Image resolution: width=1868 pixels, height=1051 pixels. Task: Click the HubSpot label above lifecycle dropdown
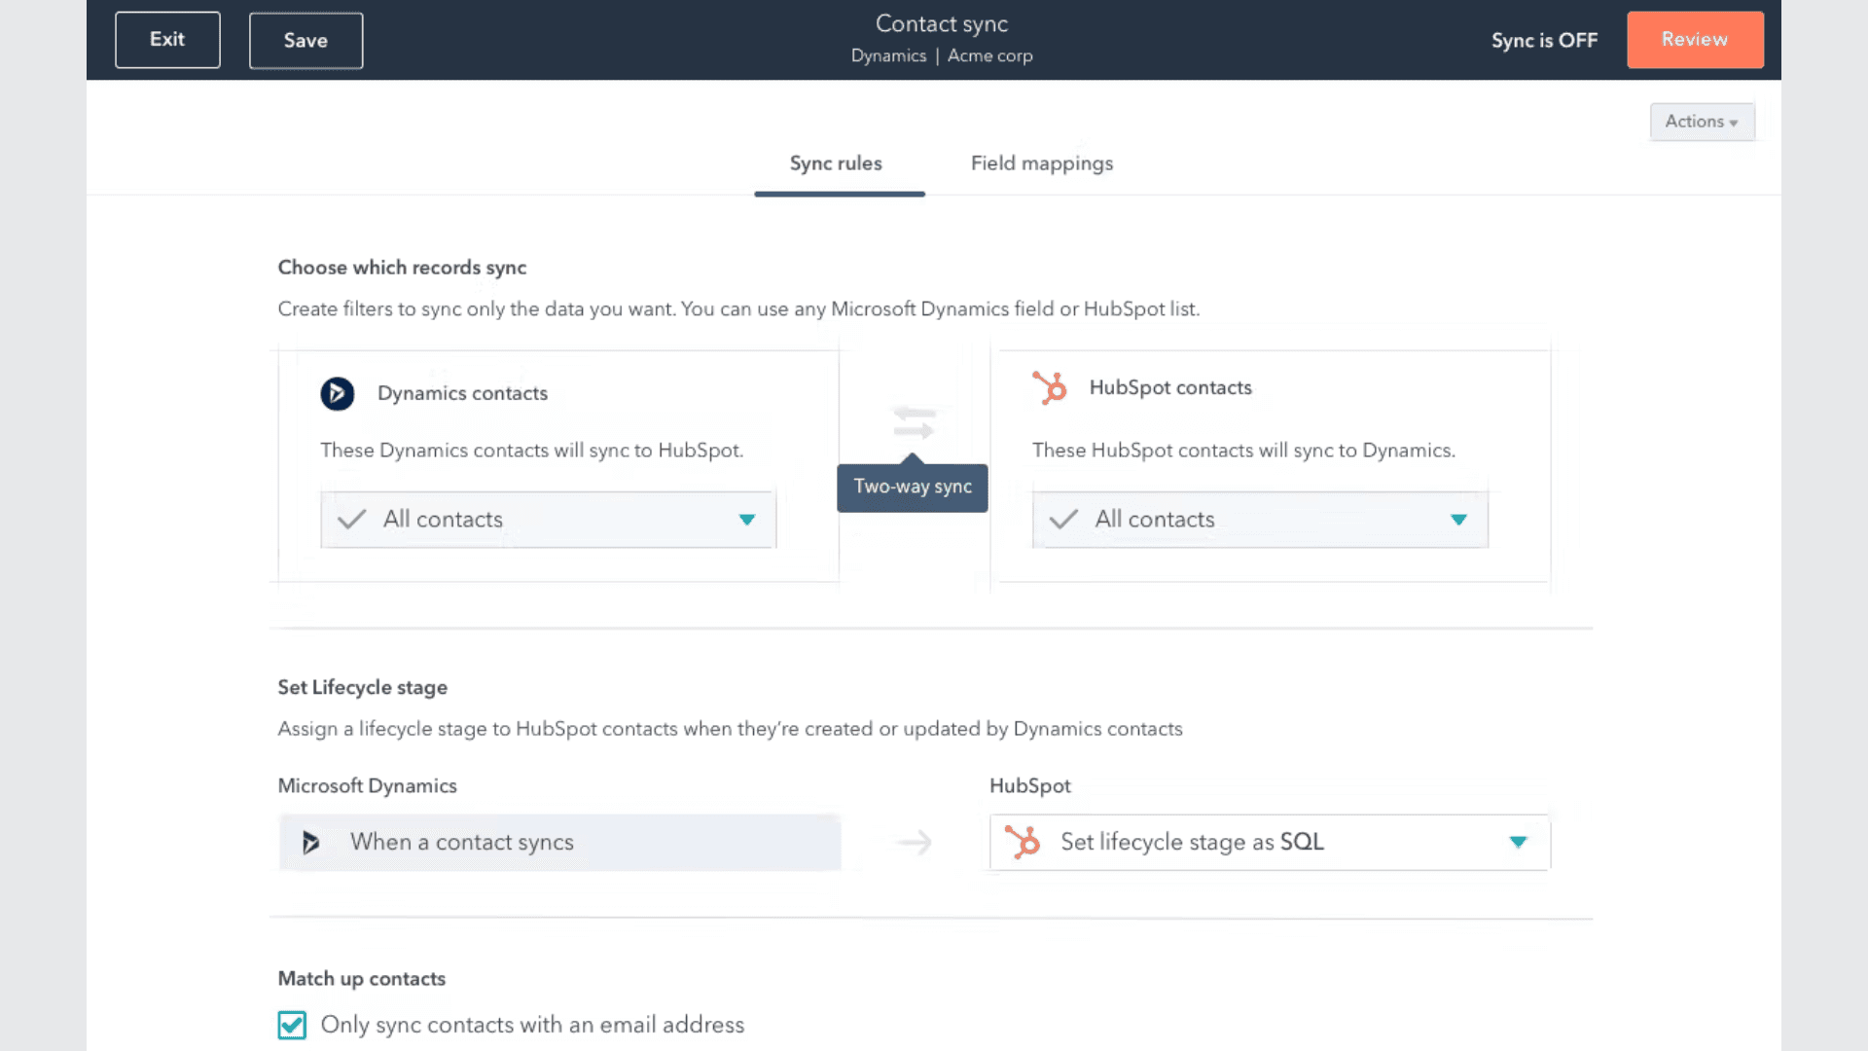(x=1029, y=785)
